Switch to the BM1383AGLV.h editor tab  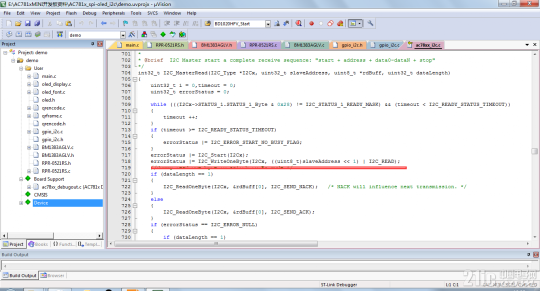(x=212, y=45)
